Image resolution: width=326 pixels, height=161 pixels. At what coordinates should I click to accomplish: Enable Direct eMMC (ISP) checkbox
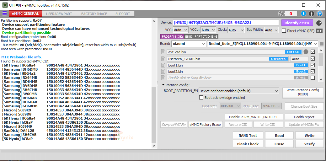tap(284, 30)
